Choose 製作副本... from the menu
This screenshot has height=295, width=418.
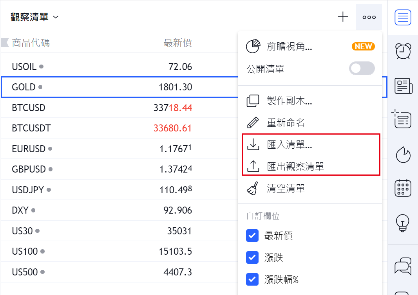click(x=310, y=101)
